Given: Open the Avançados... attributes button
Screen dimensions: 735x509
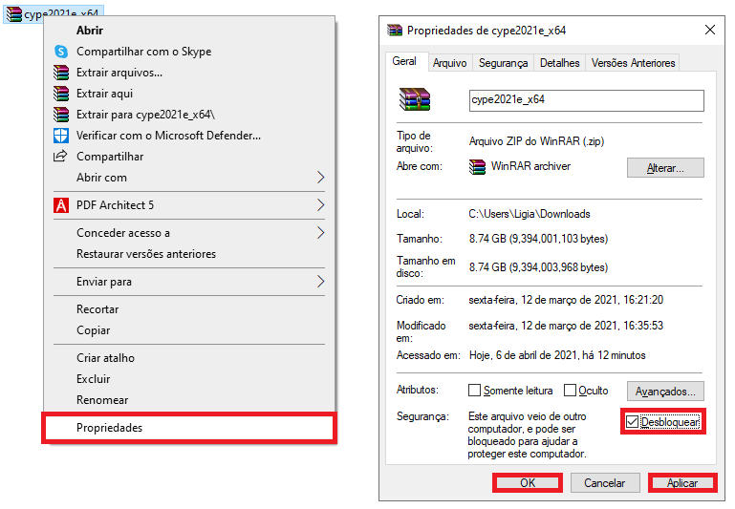Looking at the screenshot, I should pyautogui.click(x=665, y=391).
